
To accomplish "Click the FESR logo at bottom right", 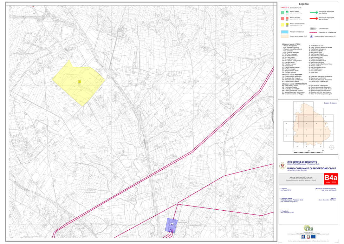I will click(308, 228).
